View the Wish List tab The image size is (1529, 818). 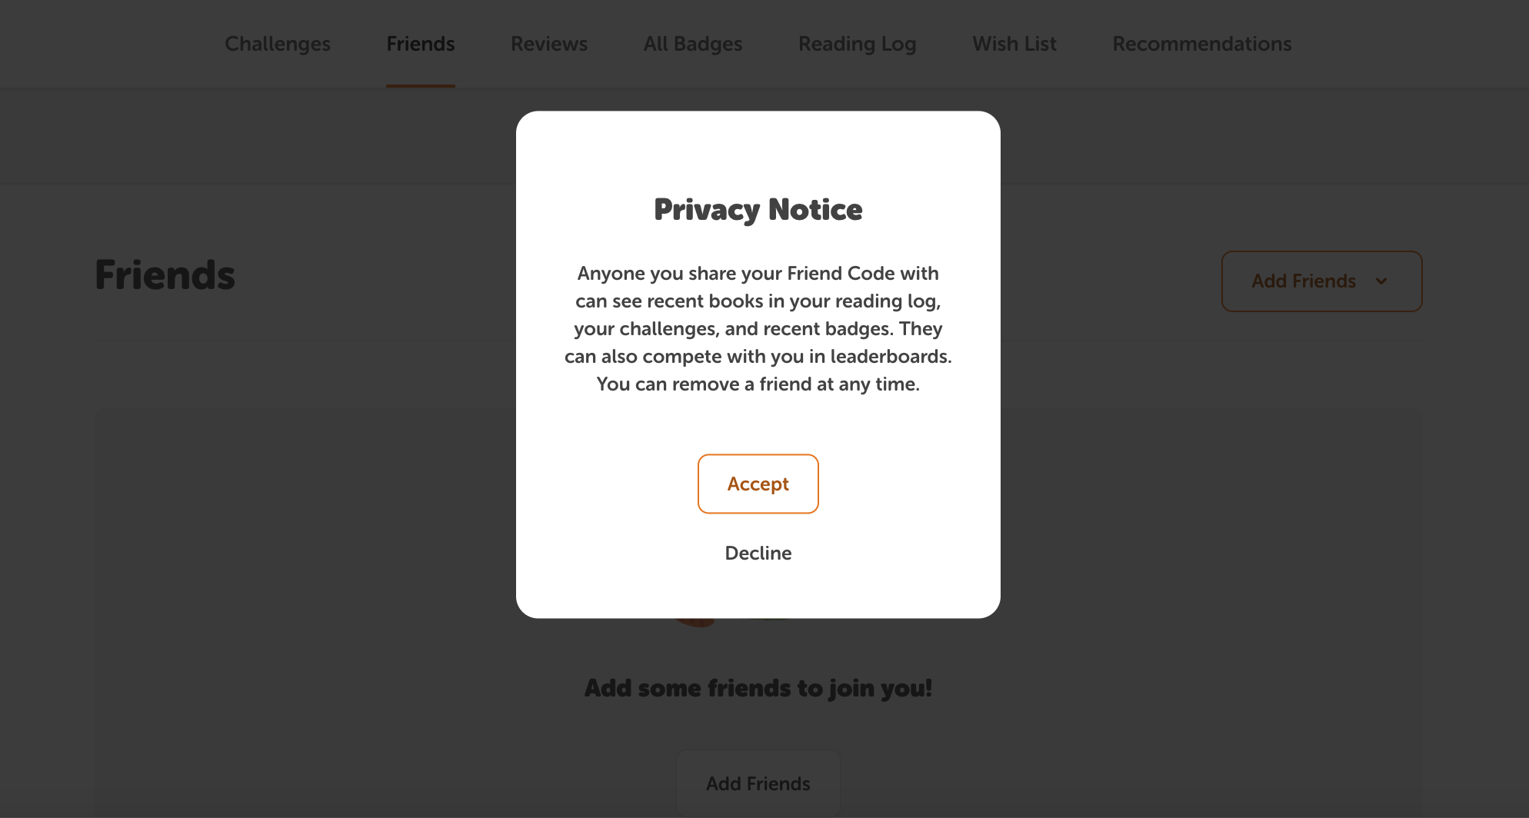(x=1014, y=44)
